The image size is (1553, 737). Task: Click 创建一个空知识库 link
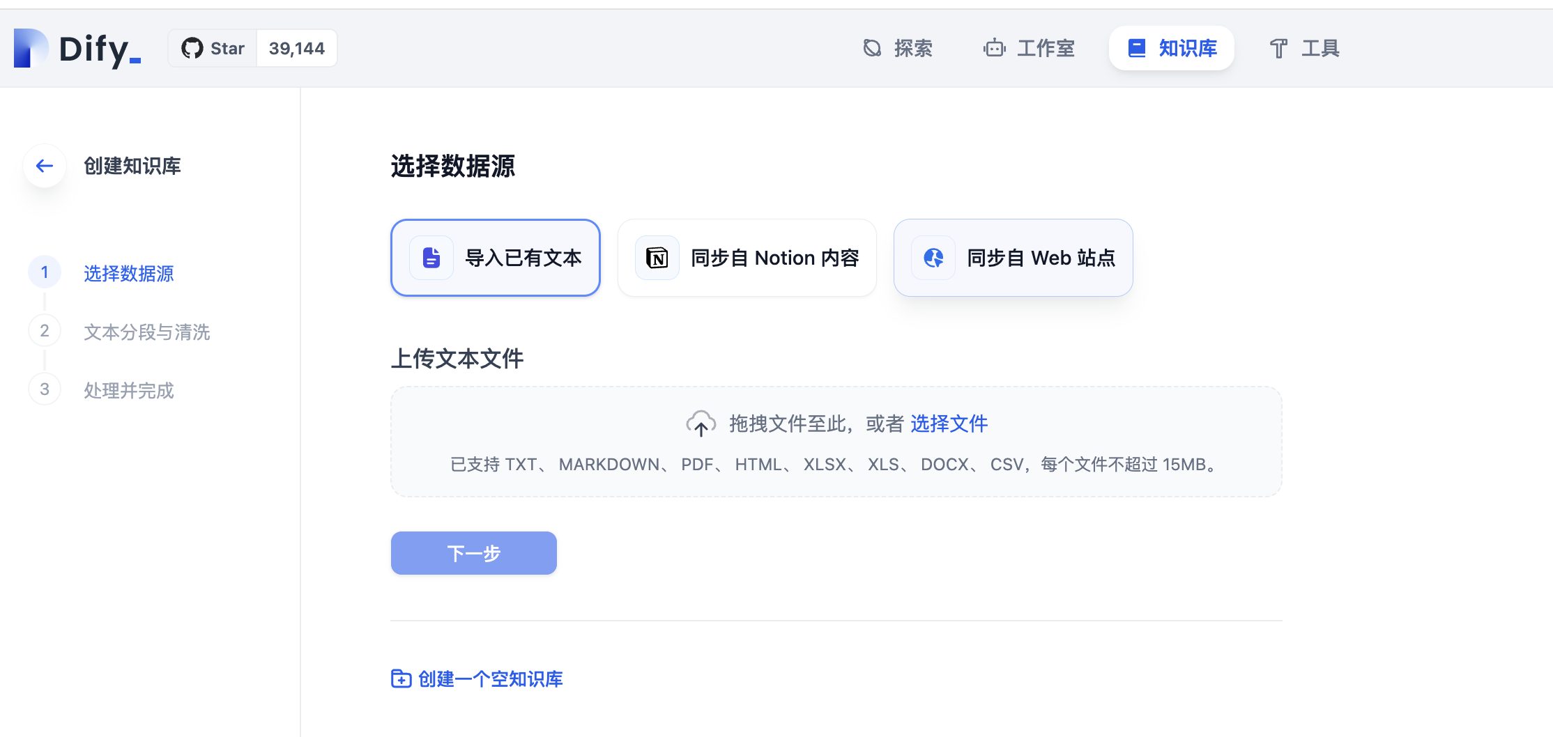490,678
